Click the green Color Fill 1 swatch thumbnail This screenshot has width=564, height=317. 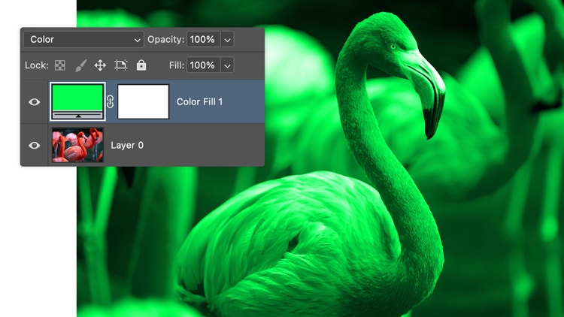(x=77, y=101)
